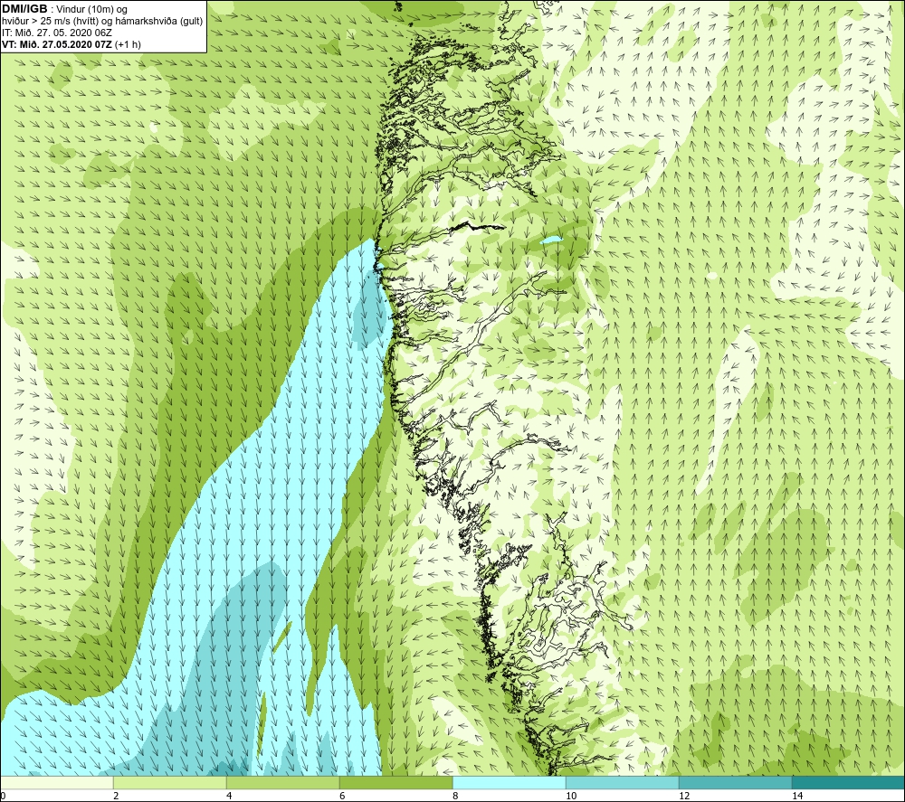Select the 4–6 m/s green legend swatch
Screen dimensions: 905x802
(282, 782)
